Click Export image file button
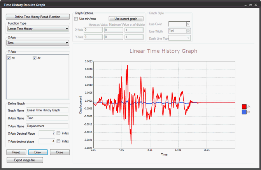Viewport: 261px width, 170px height. (x=25, y=160)
